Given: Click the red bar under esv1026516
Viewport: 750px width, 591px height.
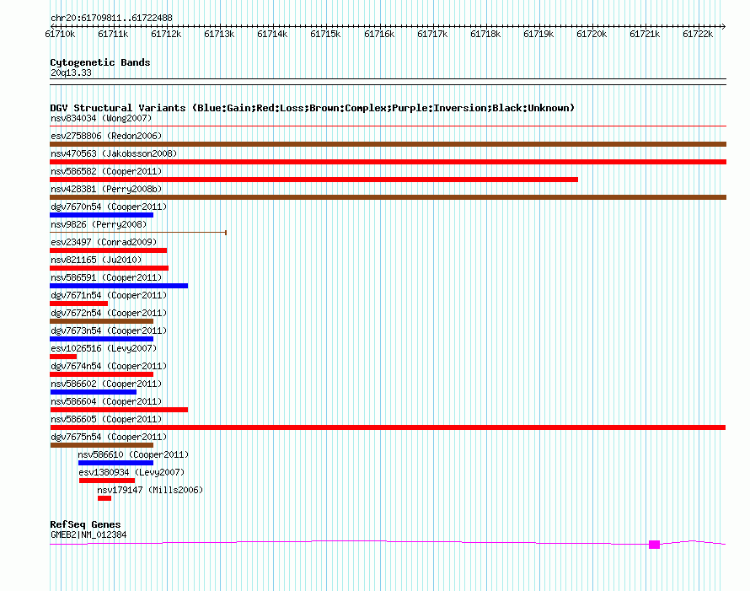Looking at the screenshot, I should click(63, 357).
